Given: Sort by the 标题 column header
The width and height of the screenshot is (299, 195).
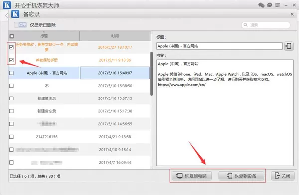Looking at the screenshot, I should point(44,36).
